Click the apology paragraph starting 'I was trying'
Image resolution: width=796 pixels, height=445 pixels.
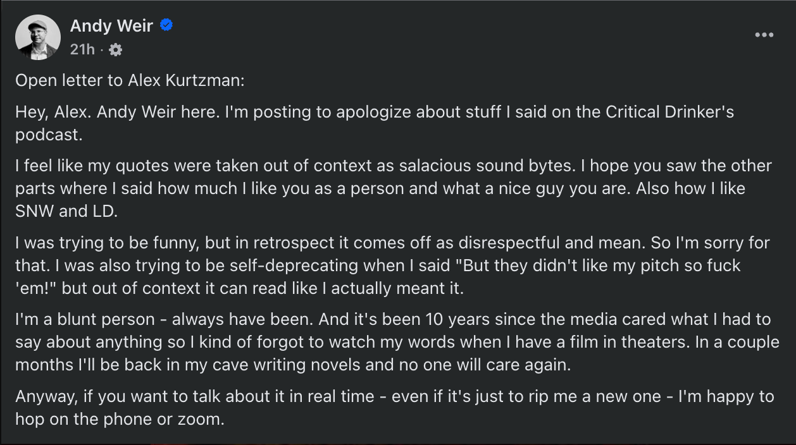pos(380,265)
